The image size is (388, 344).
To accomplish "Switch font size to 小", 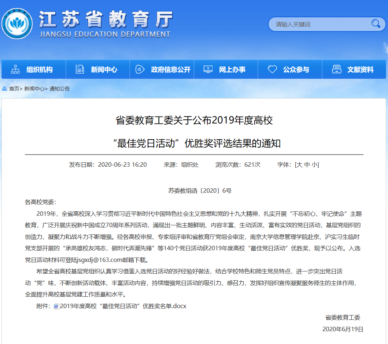I will [315, 165].
